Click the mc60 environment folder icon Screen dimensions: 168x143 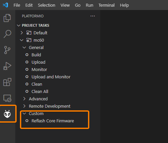[x=29, y=40]
